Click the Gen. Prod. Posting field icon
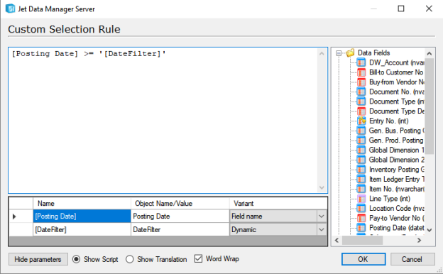The width and height of the screenshot is (443, 274). [x=361, y=140]
